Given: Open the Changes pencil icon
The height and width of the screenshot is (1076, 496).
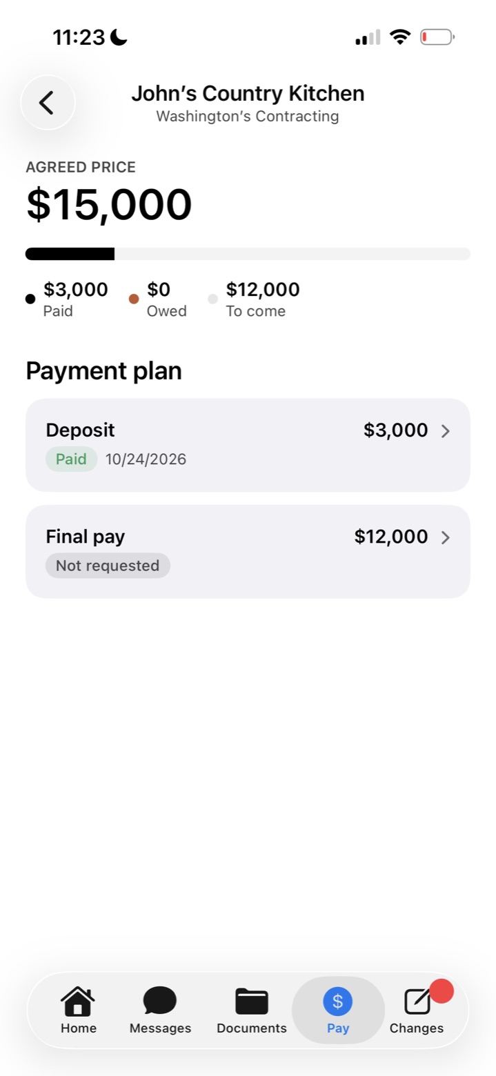Looking at the screenshot, I should [x=417, y=1002].
